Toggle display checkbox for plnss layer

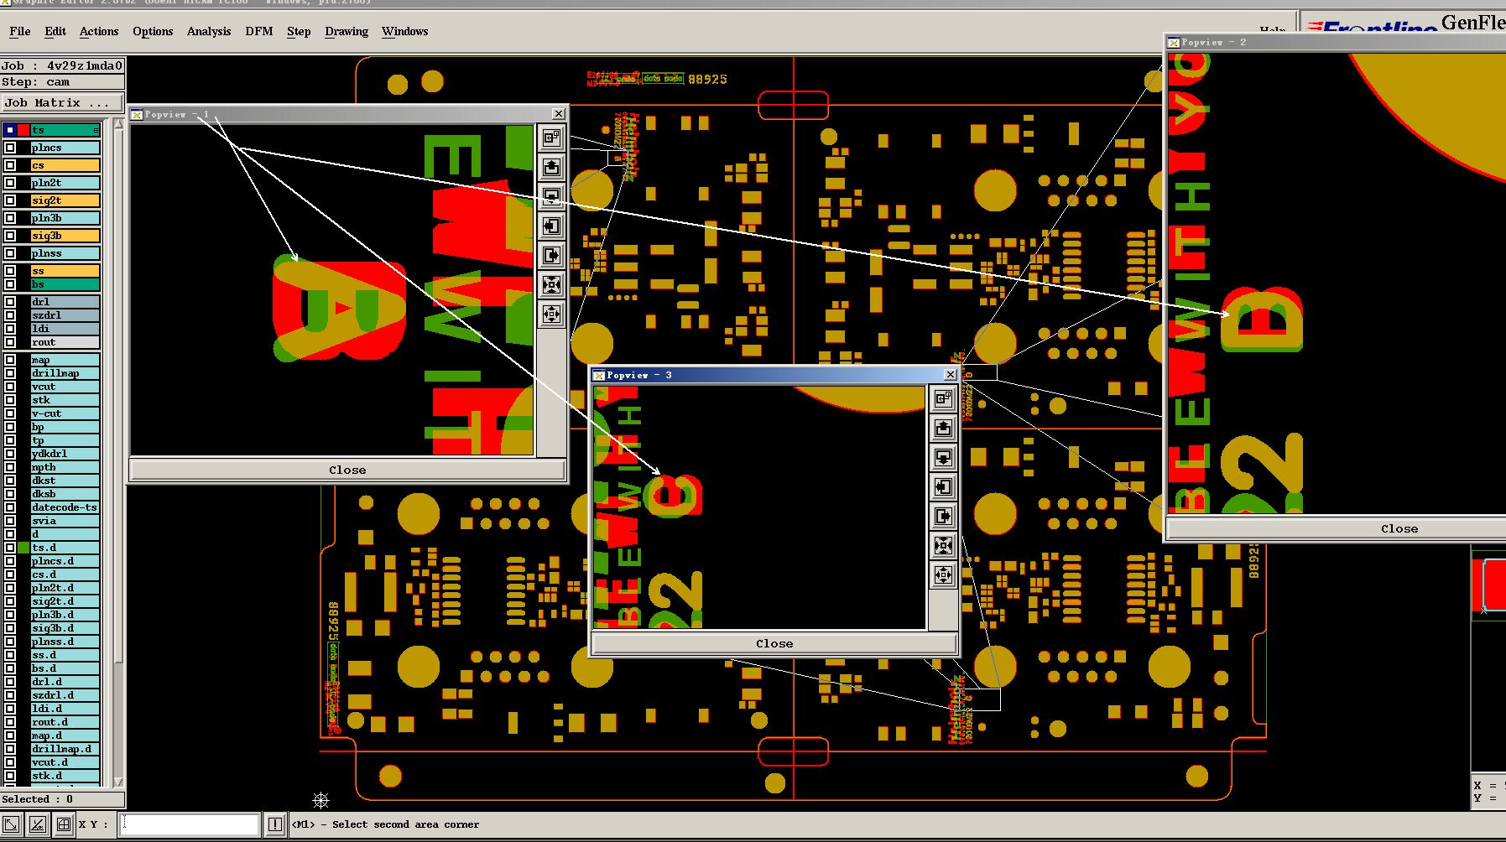pos(10,253)
